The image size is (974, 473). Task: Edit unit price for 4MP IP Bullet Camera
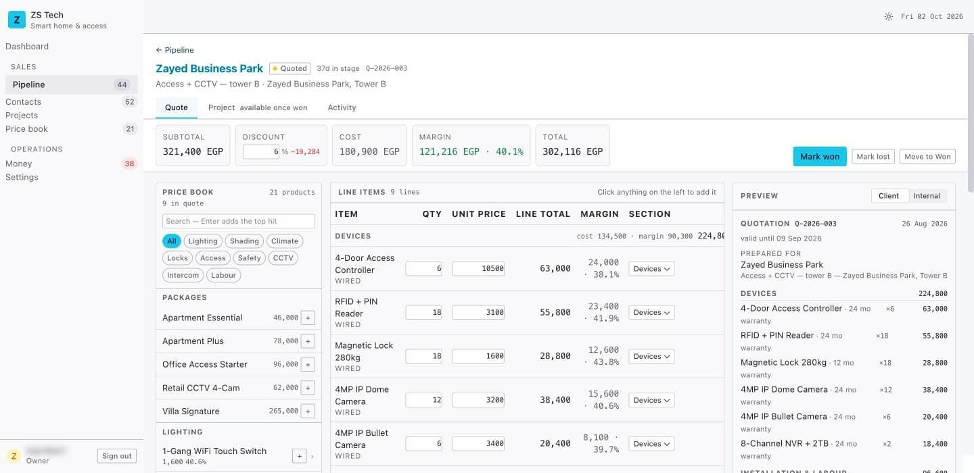coord(479,444)
